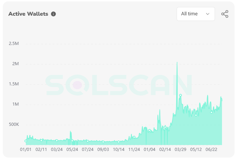Click the 05/12 x-axis date label
This screenshot has width=237, height=160.
(196, 150)
